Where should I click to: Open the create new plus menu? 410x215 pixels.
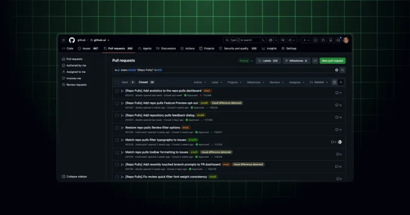pos(305,40)
